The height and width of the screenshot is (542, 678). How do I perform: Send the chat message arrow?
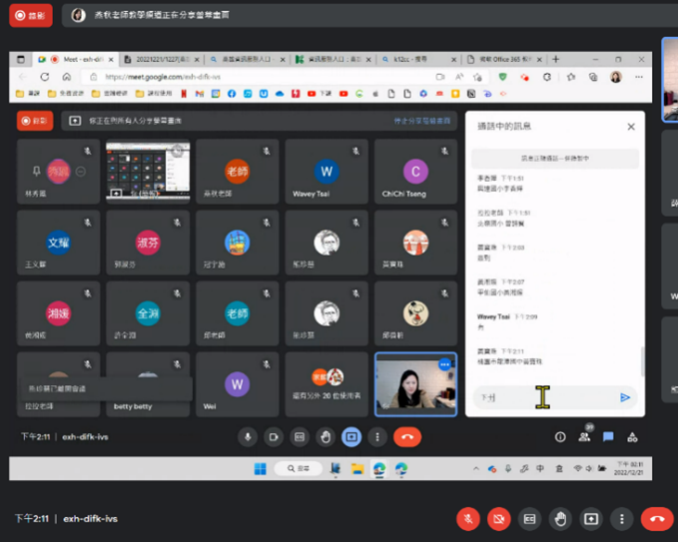coord(625,397)
